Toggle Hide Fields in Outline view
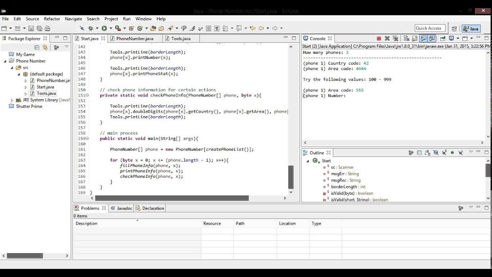Image resolution: width=492 pixels, height=277 pixels. click(435, 153)
